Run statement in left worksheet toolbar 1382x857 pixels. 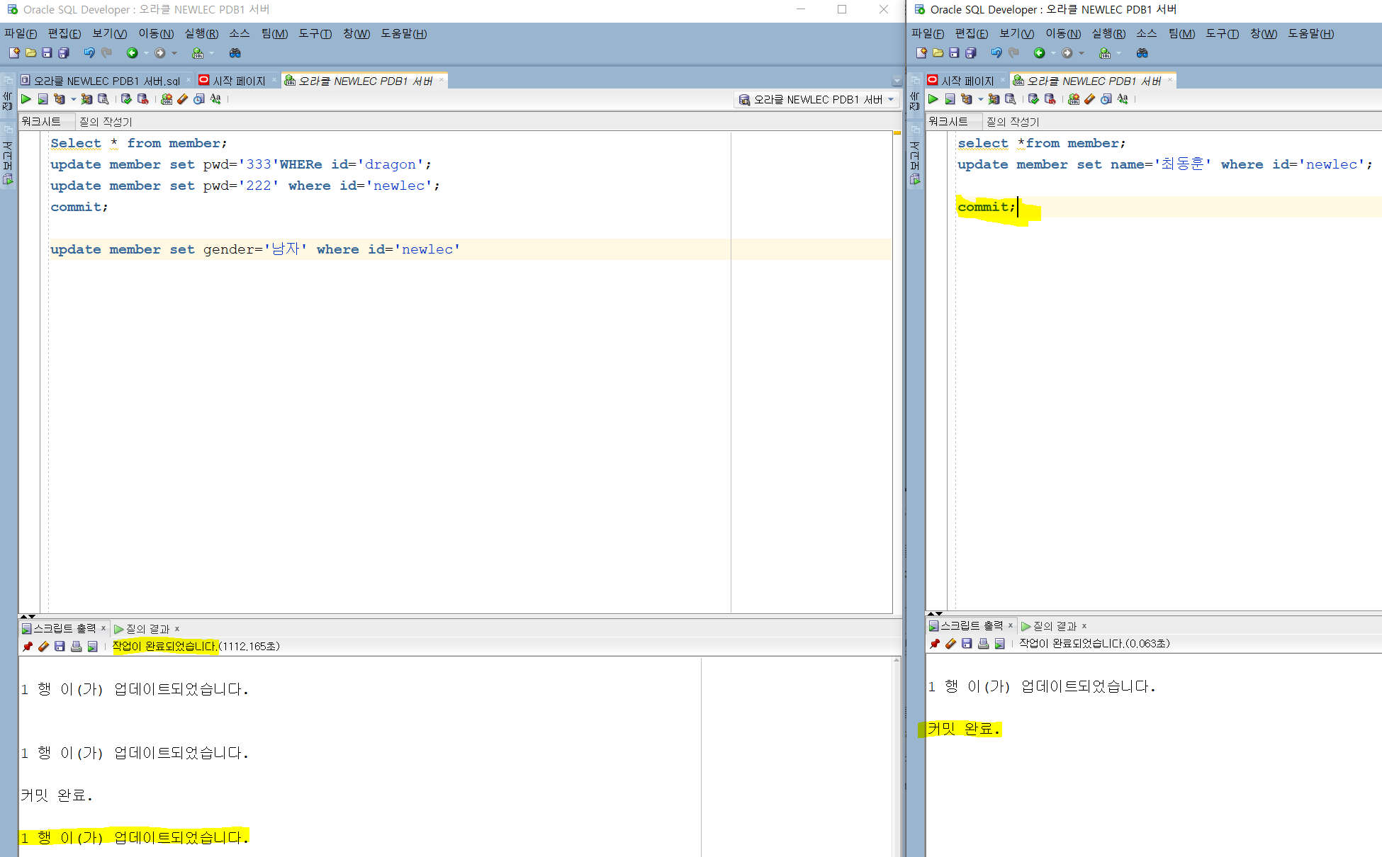click(x=26, y=99)
